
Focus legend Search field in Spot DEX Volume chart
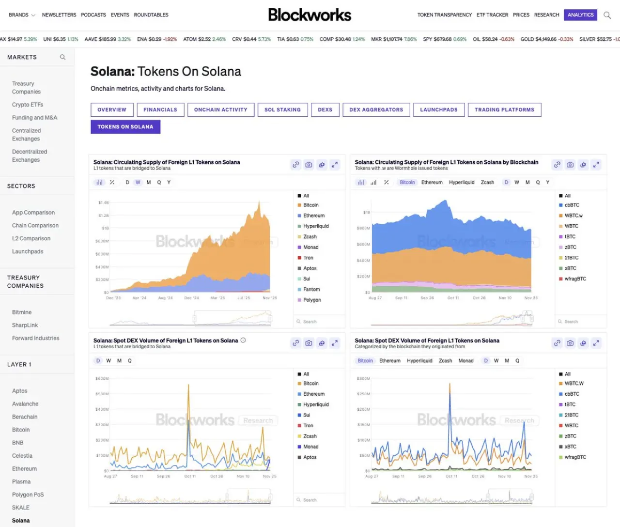point(320,500)
